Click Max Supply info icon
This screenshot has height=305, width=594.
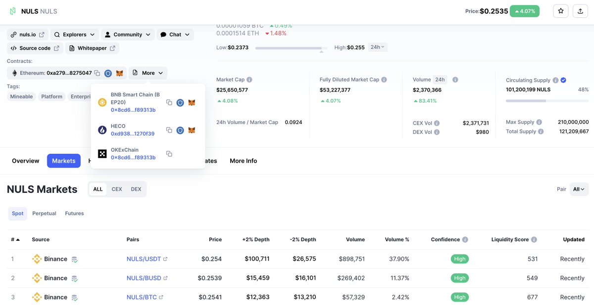click(539, 122)
